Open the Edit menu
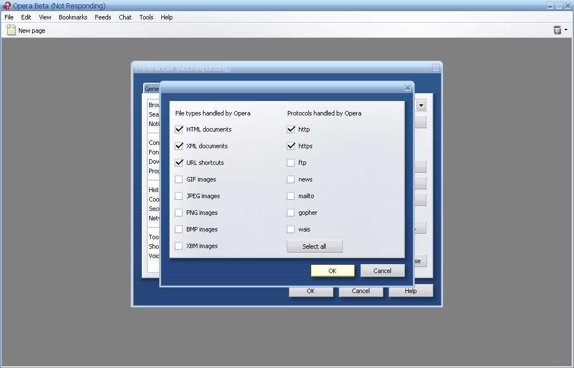This screenshot has height=368, width=574. pos(26,17)
